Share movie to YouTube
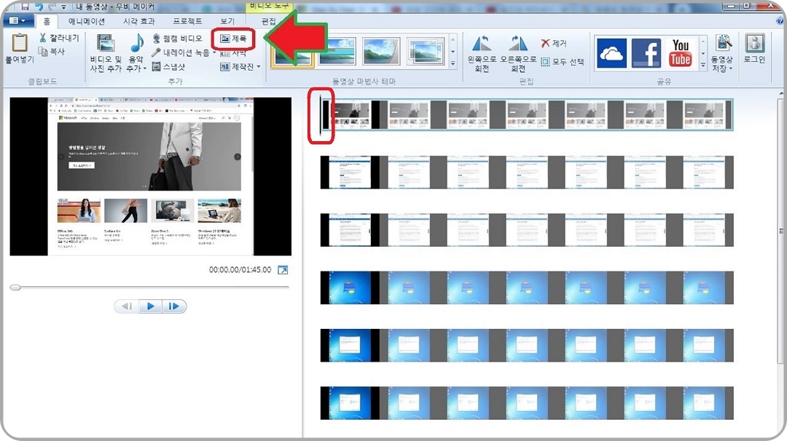The height and width of the screenshot is (441, 787). [x=680, y=53]
